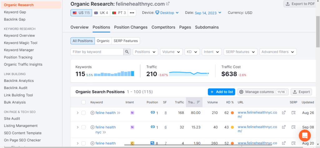The image size is (320, 148).
Task: Select the SERP Features toggle
Action: 126,41
